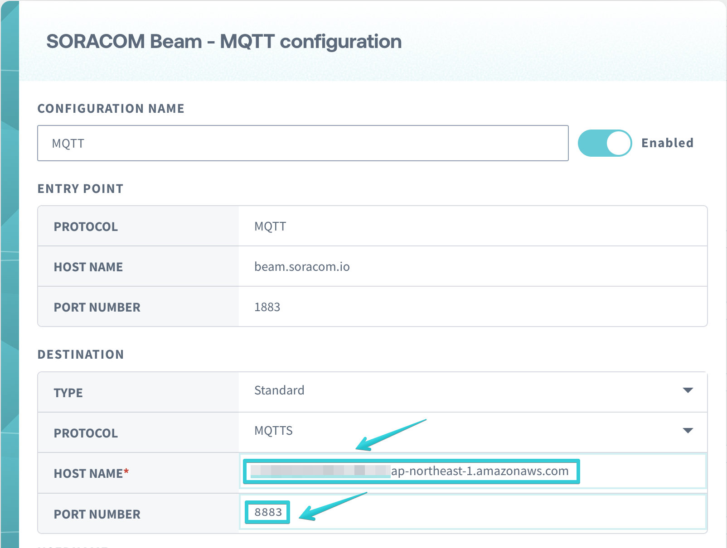Select the Standard type value
Screen dimensions: 727x548
coord(279,390)
